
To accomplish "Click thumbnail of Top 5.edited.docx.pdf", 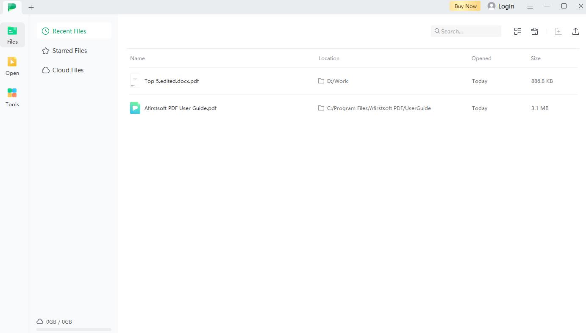I will click(135, 81).
